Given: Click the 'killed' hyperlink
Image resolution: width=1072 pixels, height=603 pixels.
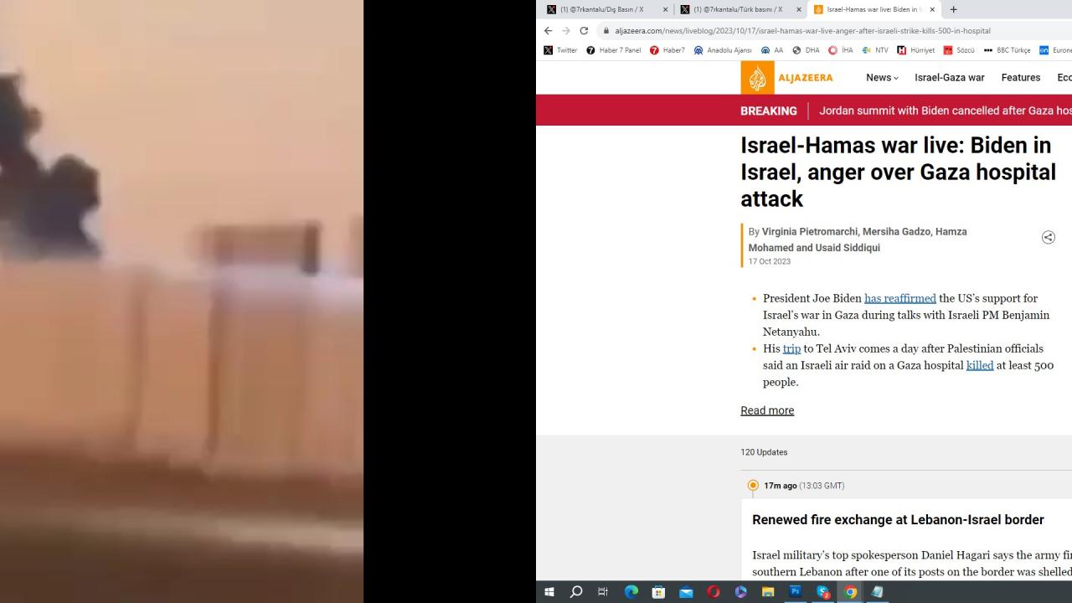Looking at the screenshot, I should [x=979, y=365].
